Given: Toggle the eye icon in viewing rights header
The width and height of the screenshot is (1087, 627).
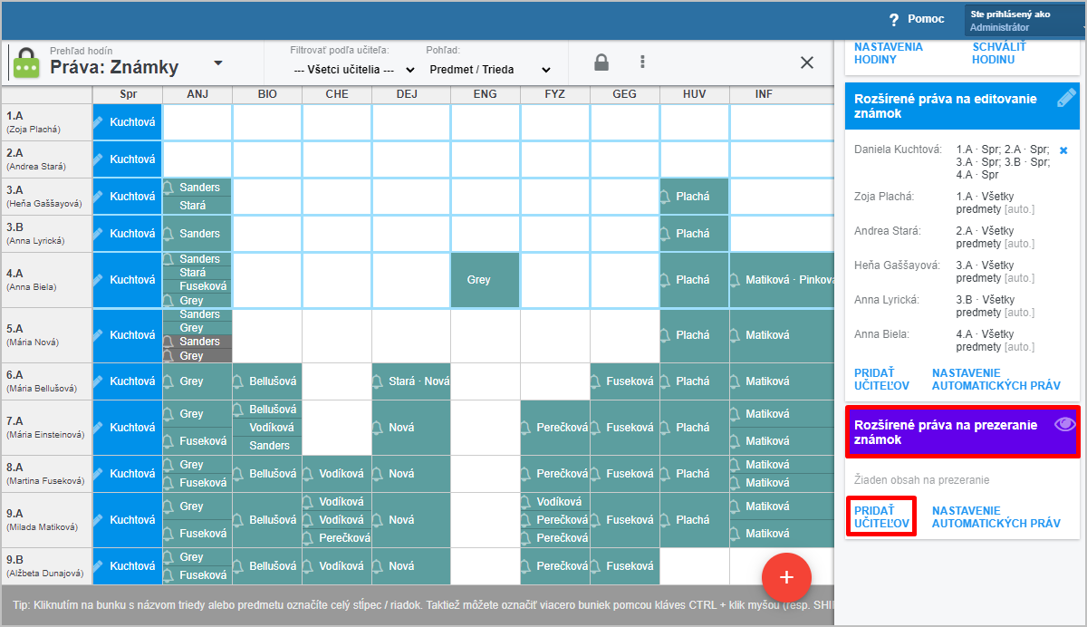Looking at the screenshot, I should (1065, 423).
